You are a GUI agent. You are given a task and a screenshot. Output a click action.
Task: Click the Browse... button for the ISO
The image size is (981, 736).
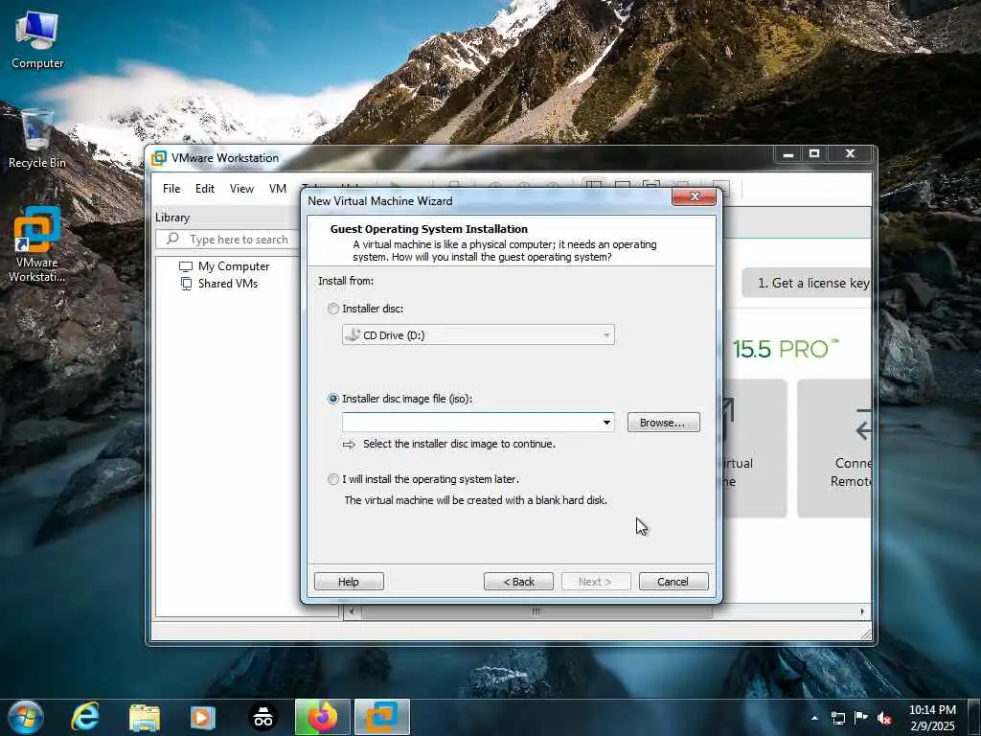click(x=663, y=423)
